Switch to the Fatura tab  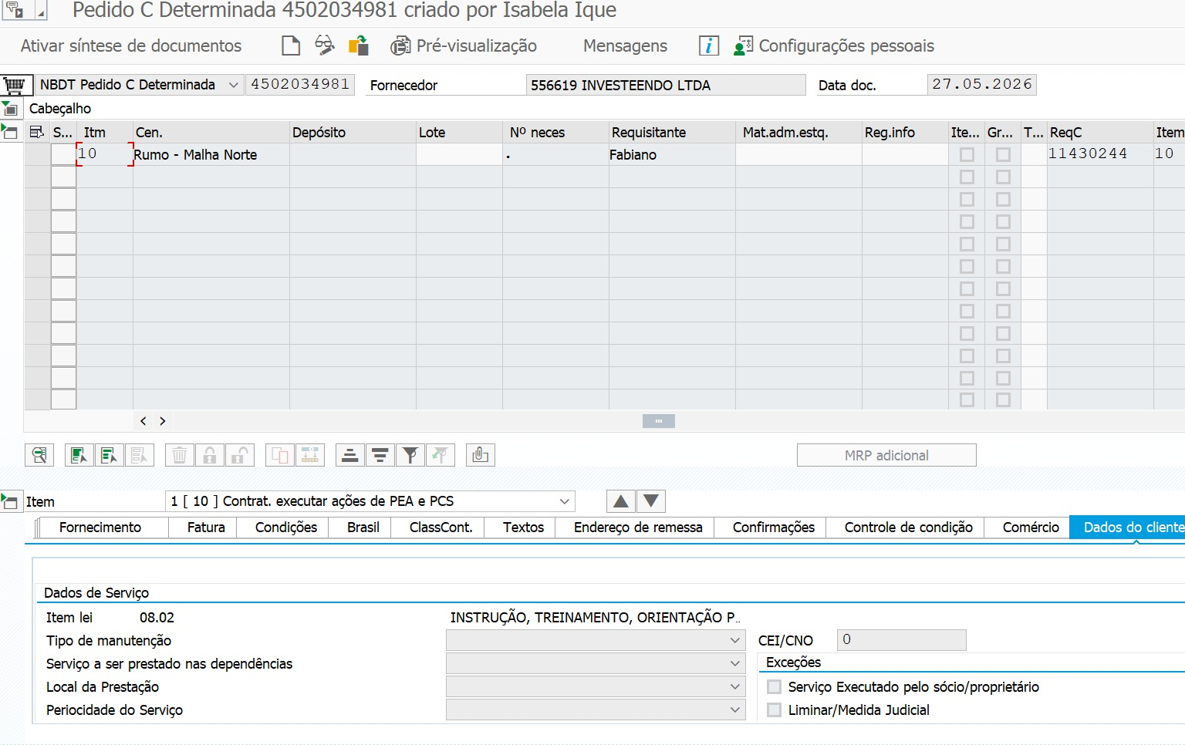coord(206,528)
